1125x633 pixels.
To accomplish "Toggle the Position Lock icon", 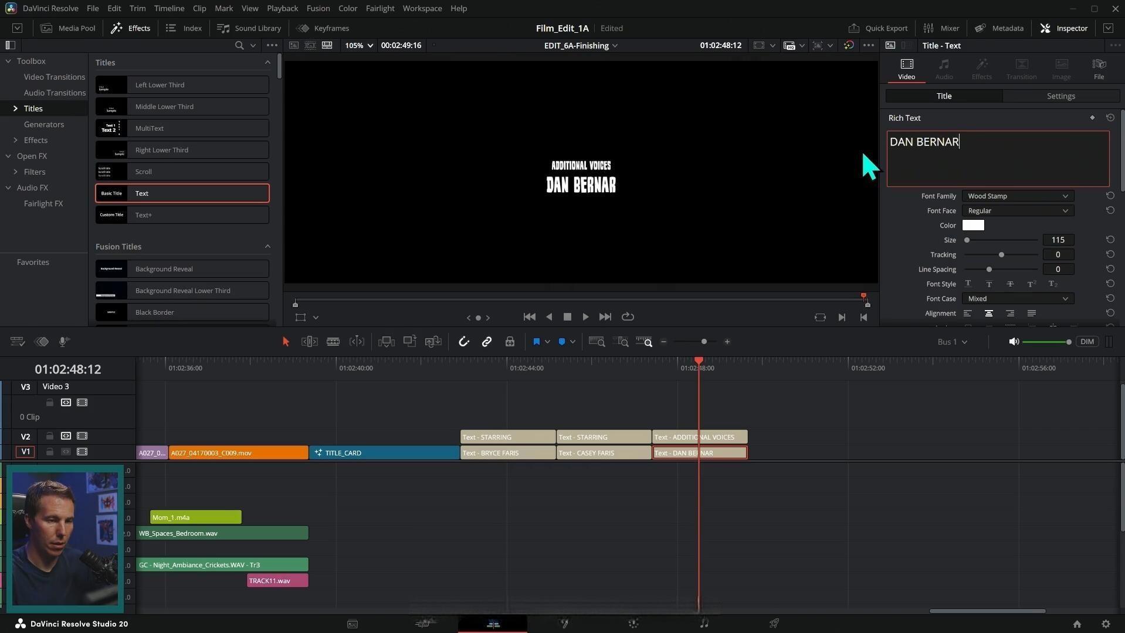I will click(x=510, y=342).
